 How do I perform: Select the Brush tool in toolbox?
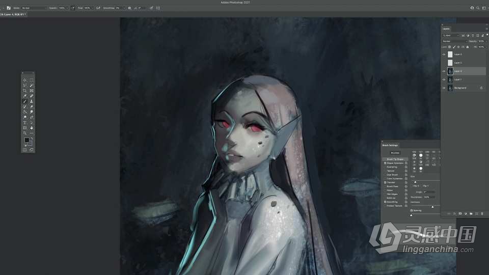click(25, 101)
